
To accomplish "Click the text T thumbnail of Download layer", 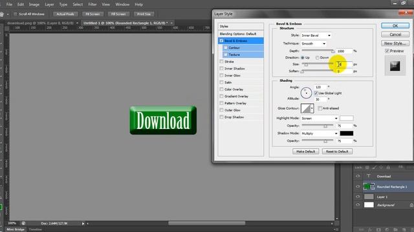I will pyautogui.click(x=369, y=176).
